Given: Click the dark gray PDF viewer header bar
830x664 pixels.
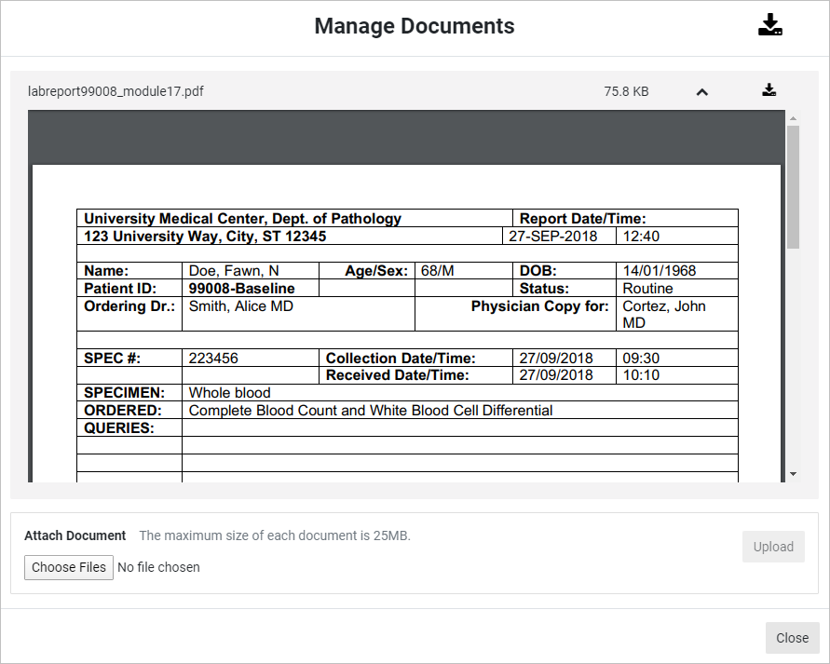Looking at the screenshot, I should coord(406,139).
